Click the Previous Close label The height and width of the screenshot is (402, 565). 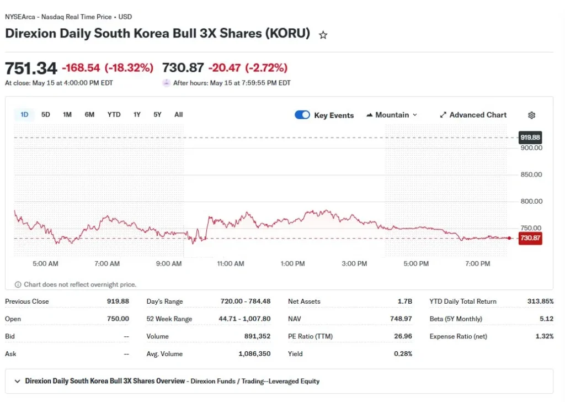pos(26,301)
